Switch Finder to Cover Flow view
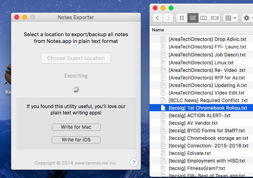The width and height of the screenshot is (253, 178). (x=214, y=18)
